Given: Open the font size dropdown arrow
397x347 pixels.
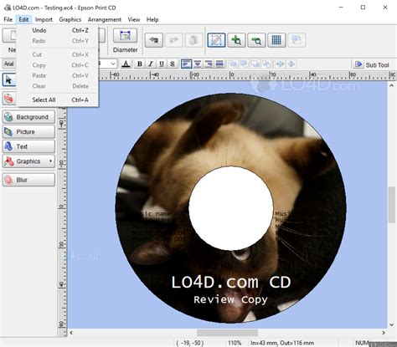Looking at the screenshot, I should [x=113, y=64].
